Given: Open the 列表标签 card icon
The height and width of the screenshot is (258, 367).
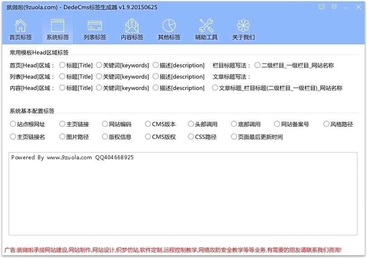Looking at the screenshot, I should (x=95, y=30).
